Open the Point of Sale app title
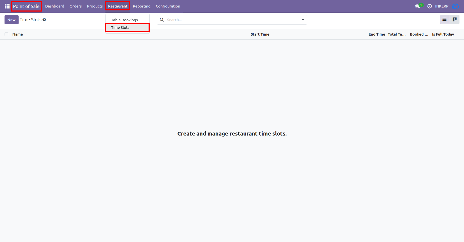The height and width of the screenshot is (242, 464). click(x=26, y=6)
